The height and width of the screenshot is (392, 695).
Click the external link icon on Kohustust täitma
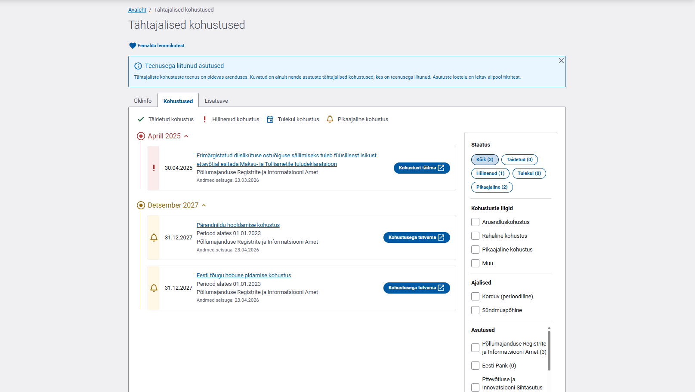tap(442, 168)
